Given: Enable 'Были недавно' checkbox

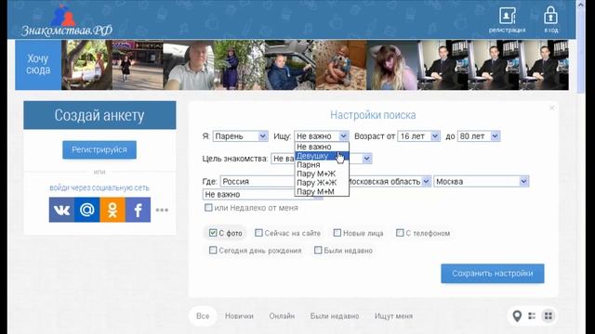Looking at the screenshot, I should click(x=318, y=250).
